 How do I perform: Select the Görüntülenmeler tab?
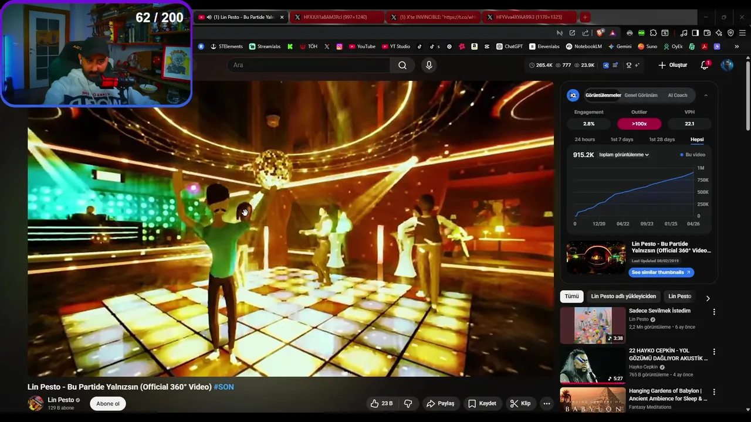tap(603, 95)
